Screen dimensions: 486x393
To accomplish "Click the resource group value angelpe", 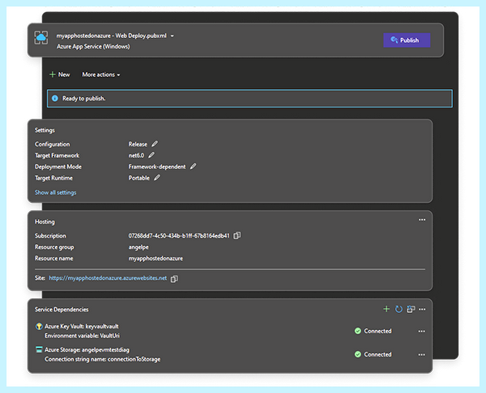I will [x=139, y=247].
